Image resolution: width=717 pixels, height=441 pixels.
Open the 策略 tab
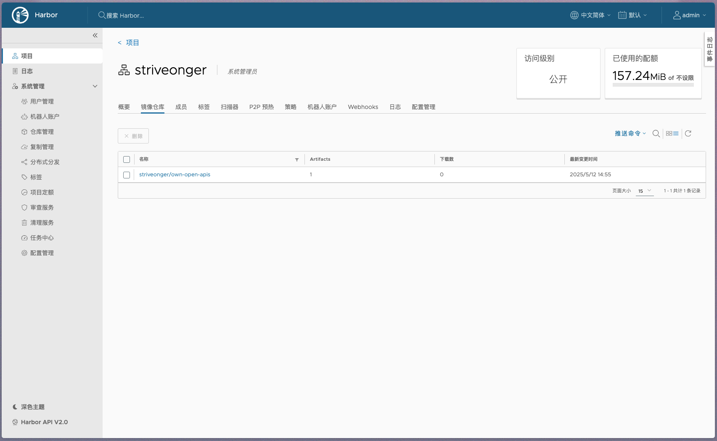[x=291, y=107]
